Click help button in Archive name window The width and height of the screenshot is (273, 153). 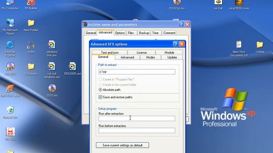[x=181, y=24]
